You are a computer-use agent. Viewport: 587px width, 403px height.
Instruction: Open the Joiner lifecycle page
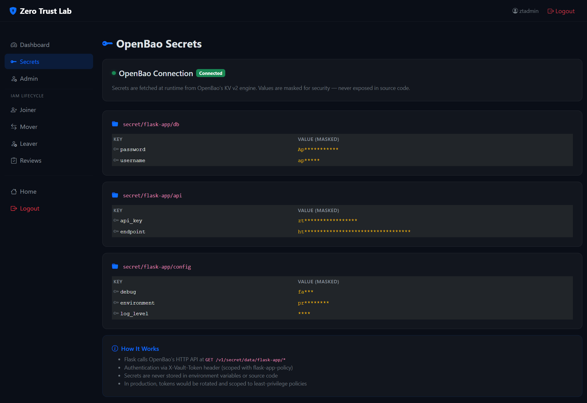(28, 110)
